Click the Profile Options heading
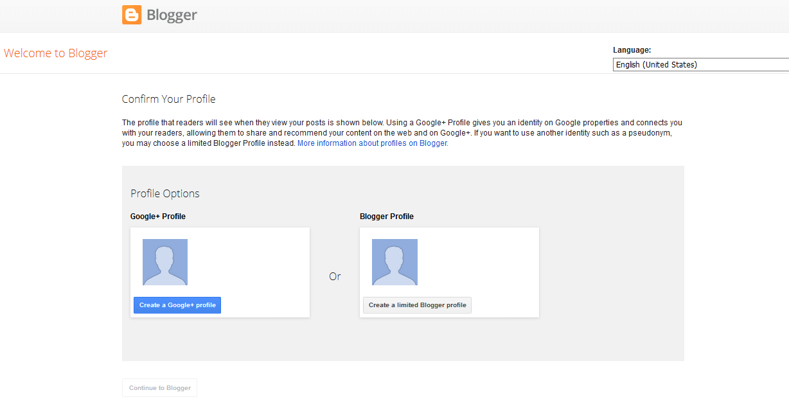 pos(165,193)
